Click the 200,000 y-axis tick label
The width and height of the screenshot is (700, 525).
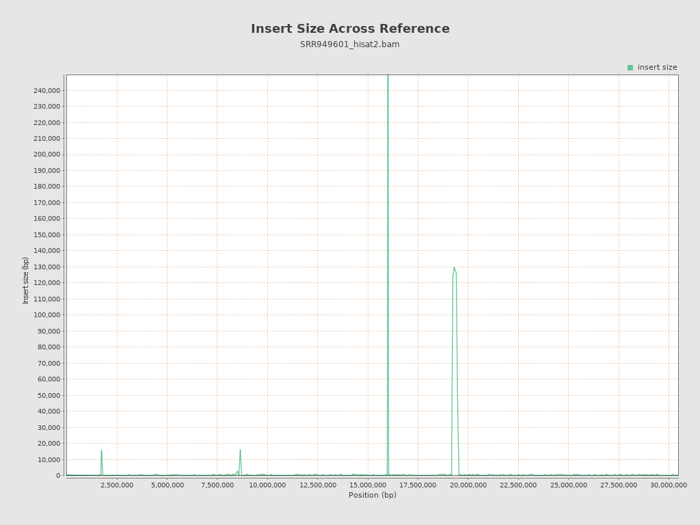tap(47, 154)
